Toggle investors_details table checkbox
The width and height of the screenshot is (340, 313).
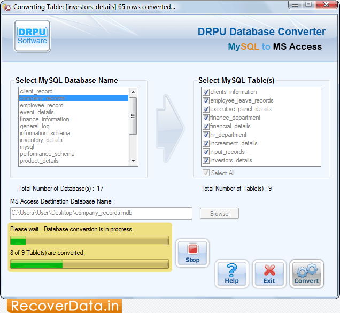[206, 161]
